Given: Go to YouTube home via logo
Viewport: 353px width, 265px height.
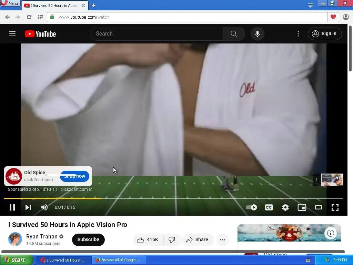Looking at the screenshot, I should [40, 34].
